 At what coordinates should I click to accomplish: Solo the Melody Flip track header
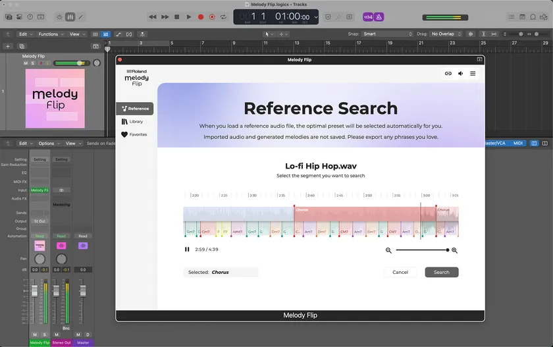click(33, 63)
